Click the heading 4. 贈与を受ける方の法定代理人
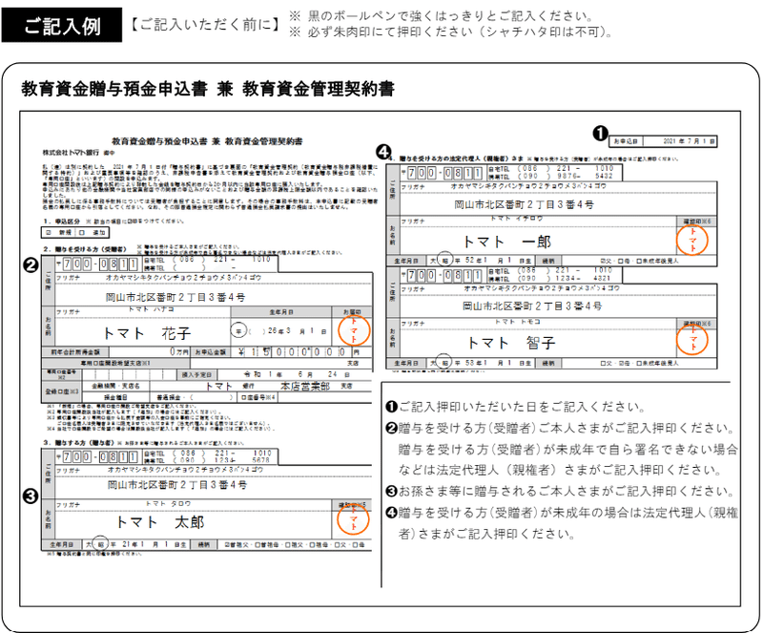 [458, 158]
